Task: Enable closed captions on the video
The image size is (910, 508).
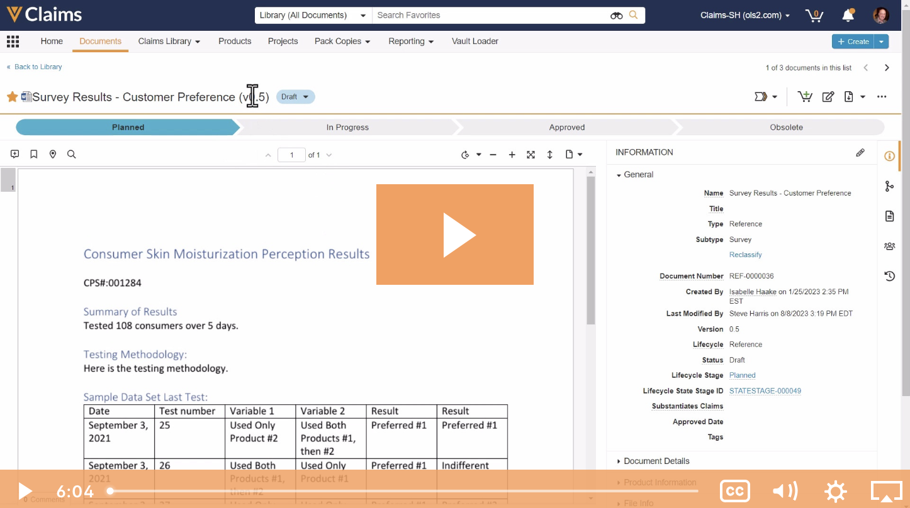Action: pyautogui.click(x=734, y=491)
